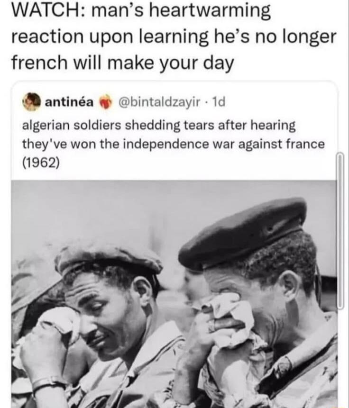
Task: Select the quoted tweet text about algerian soldiers
Action: pyautogui.click(x=174, y=144)
